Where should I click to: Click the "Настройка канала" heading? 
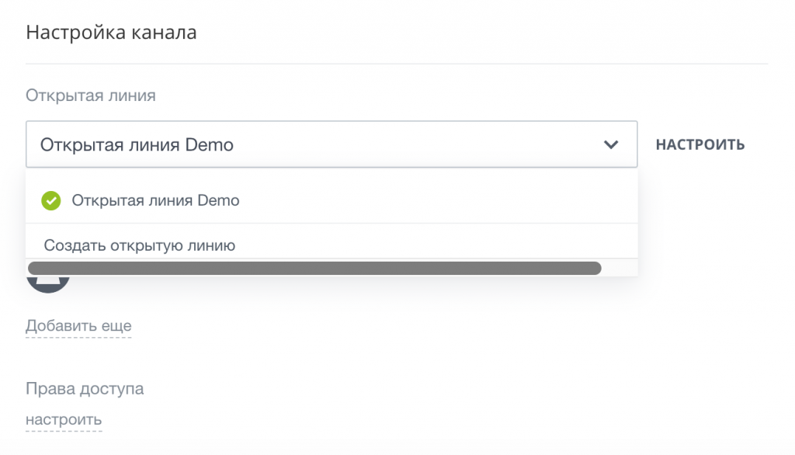coord(111,33)
